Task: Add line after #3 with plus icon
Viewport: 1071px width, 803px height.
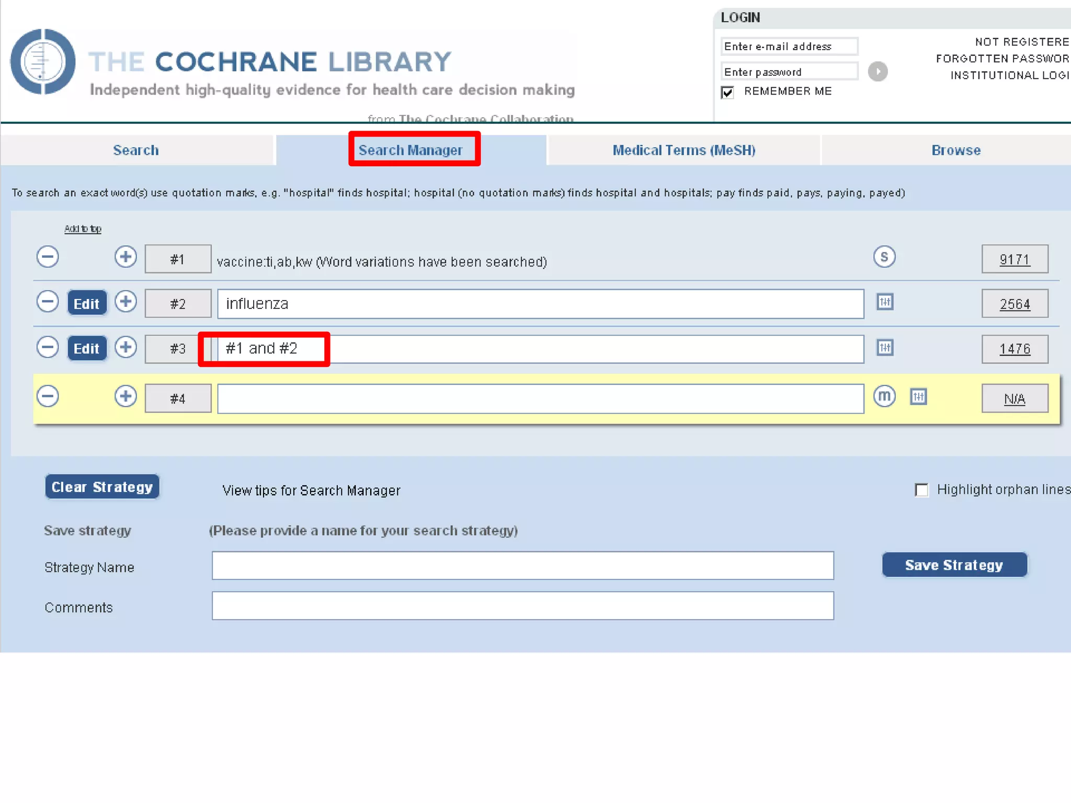Action: pos(126,348)
